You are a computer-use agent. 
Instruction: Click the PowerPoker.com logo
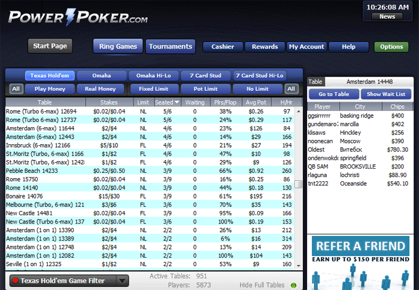(78, 17)
